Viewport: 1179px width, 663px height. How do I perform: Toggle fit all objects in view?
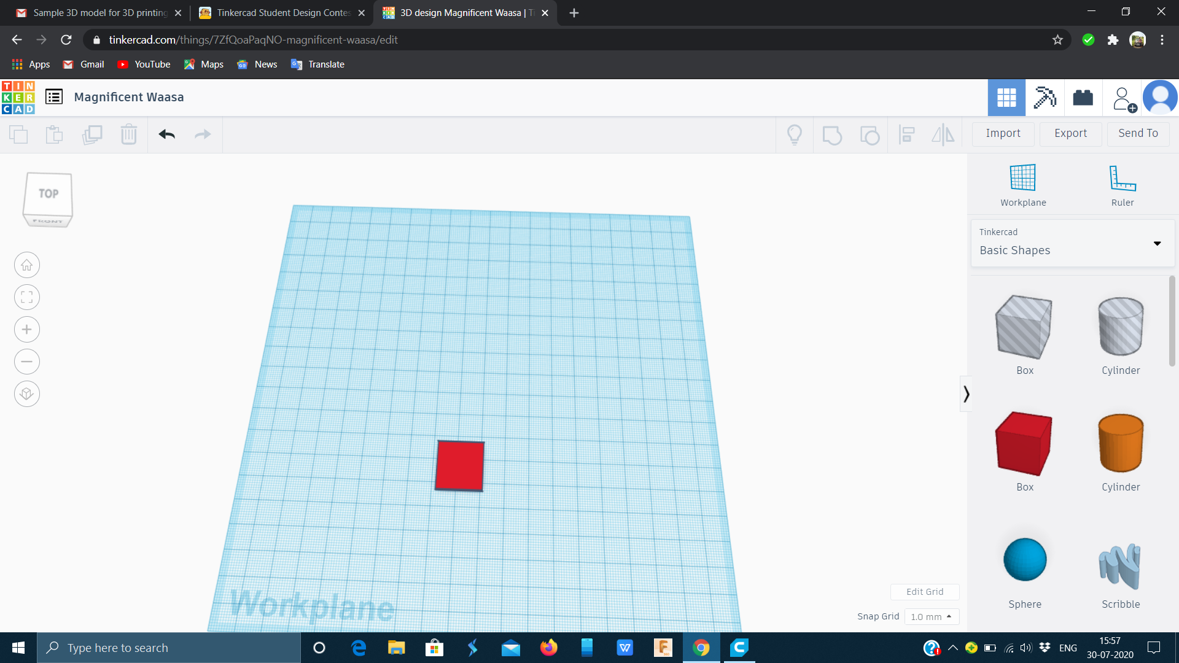pyautogui.click(x=26, y=297)
